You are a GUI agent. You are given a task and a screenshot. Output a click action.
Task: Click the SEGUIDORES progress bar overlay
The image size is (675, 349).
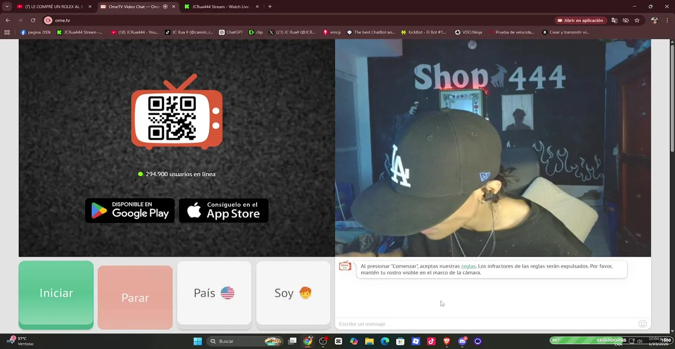pos(611,340)
